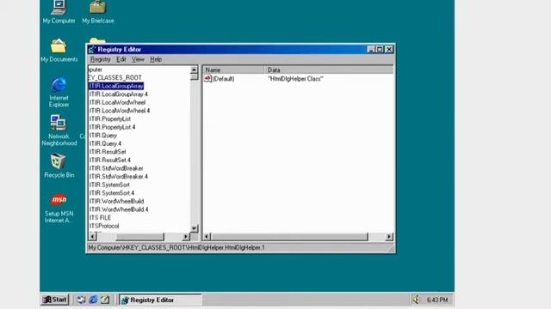Select ITIR.LocalWordWheel.4 key

pos(120,111)
